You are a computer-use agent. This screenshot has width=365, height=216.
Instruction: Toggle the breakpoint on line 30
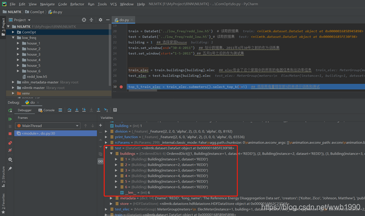(x=121, y=87)
